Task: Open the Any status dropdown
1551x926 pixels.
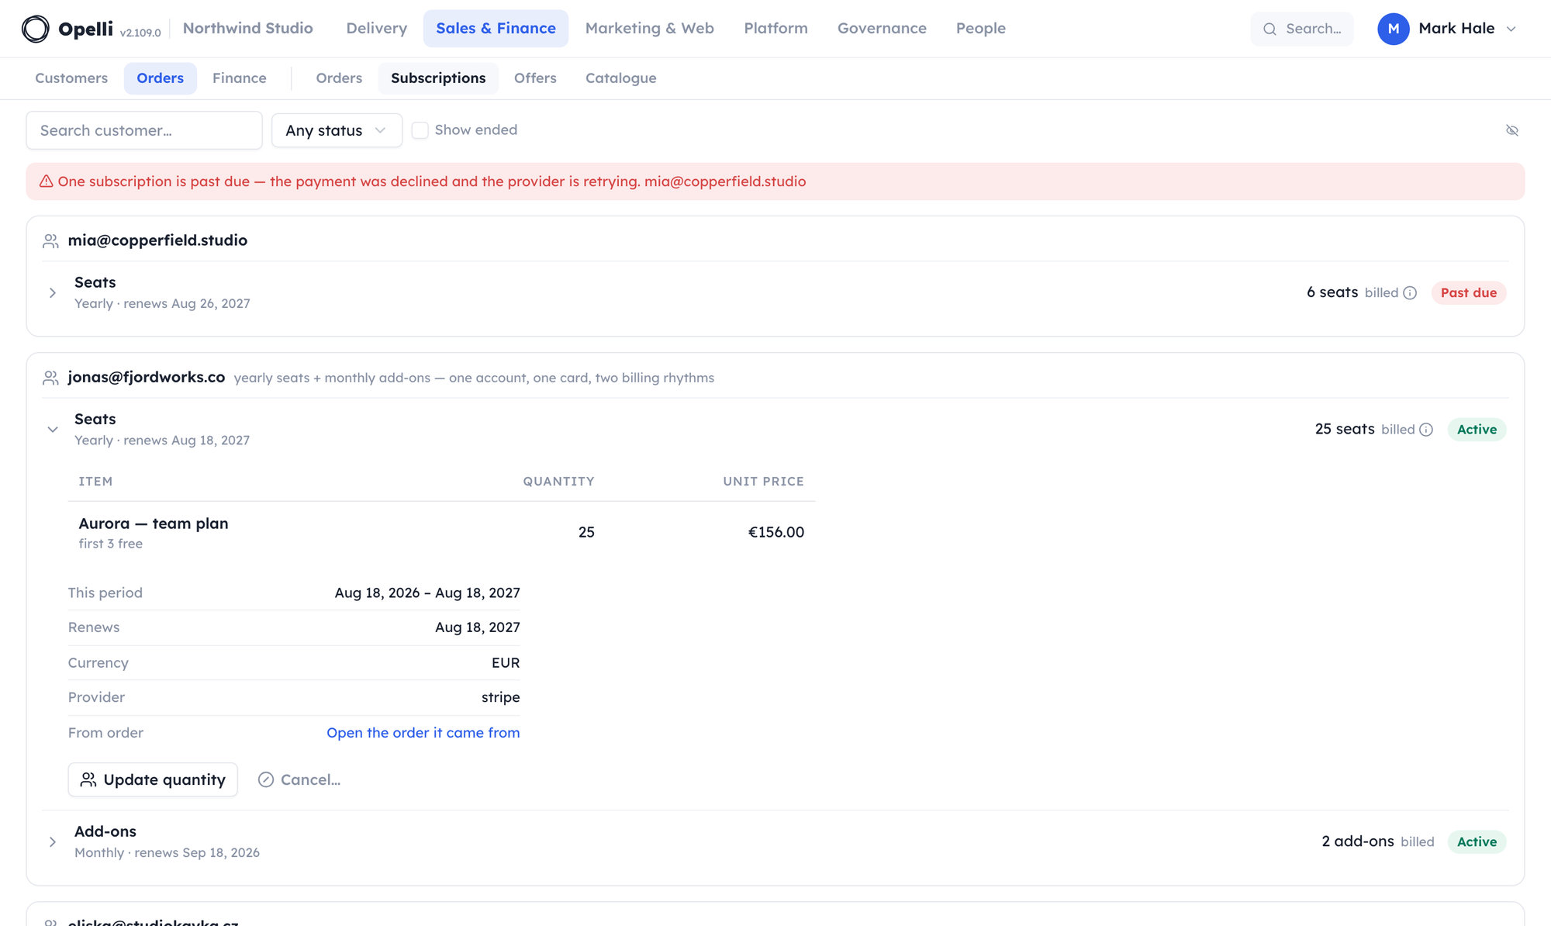Action: click(337, 130)
